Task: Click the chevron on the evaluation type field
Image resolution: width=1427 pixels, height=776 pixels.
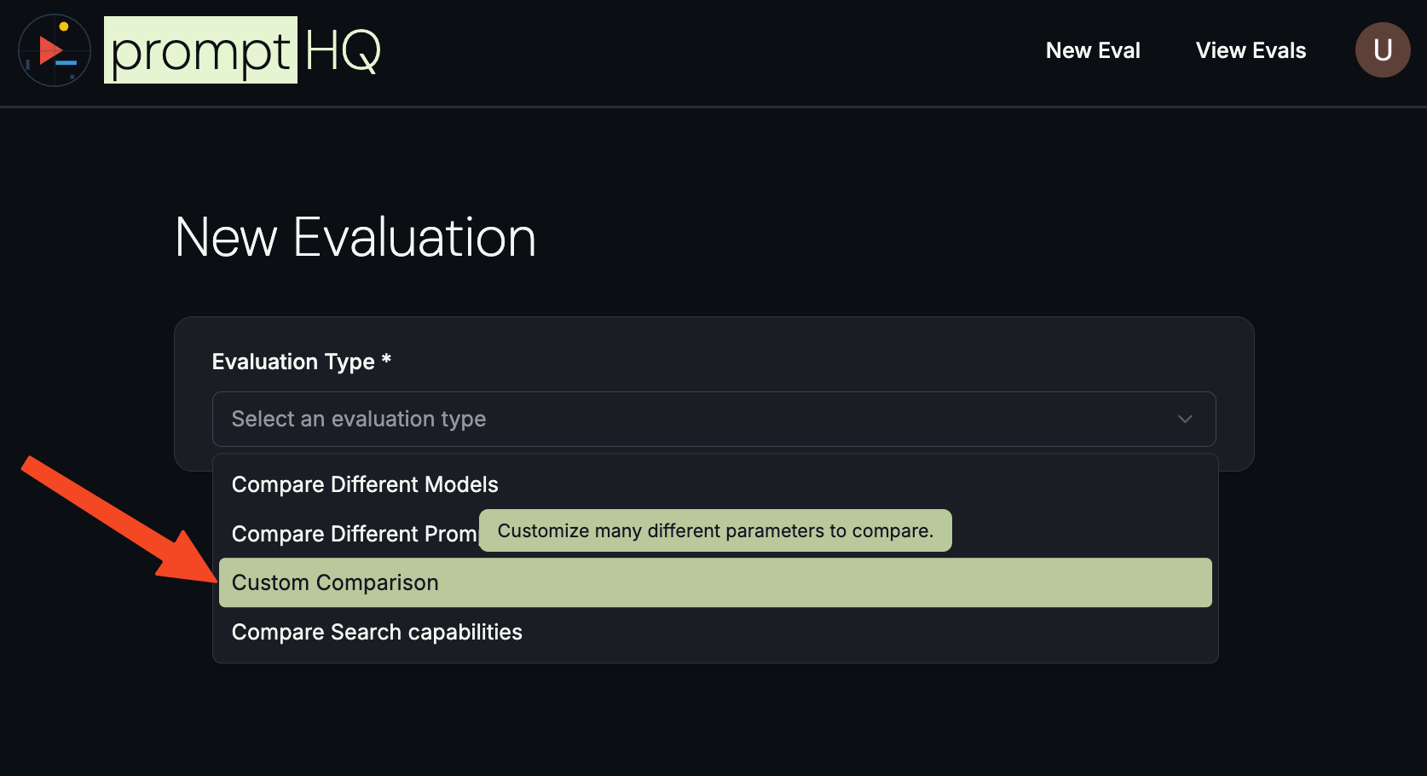Action: click(x=1184, y=419)
